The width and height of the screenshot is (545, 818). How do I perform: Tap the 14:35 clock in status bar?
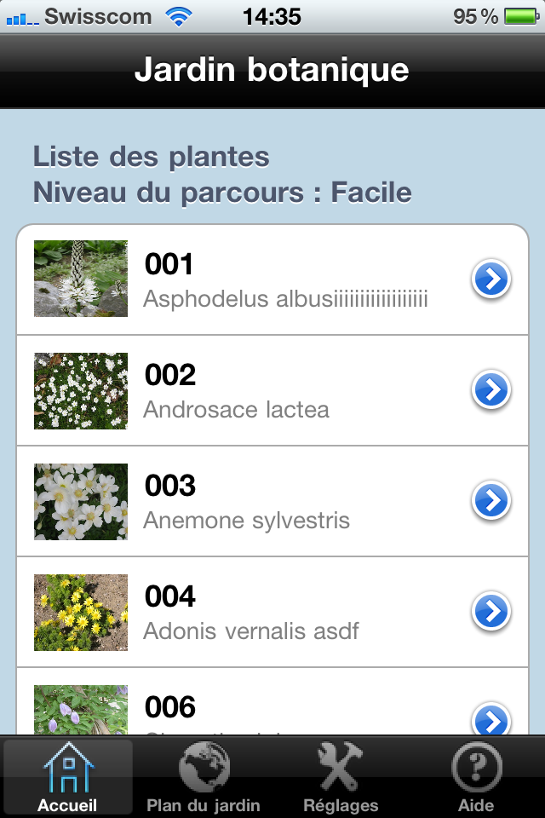coord(272,16)
